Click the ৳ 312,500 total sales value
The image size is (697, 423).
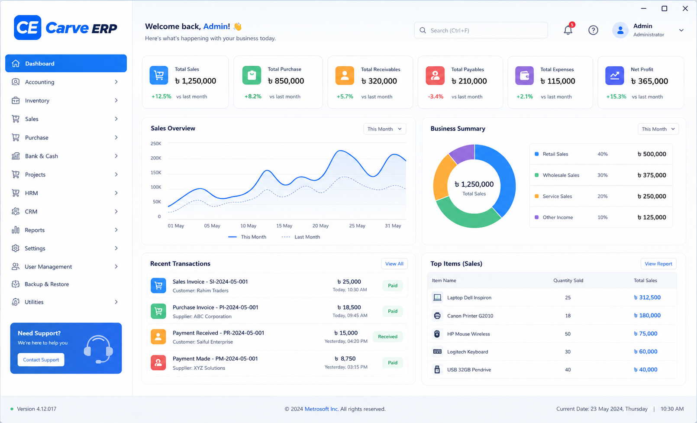[x=647, y=297]
